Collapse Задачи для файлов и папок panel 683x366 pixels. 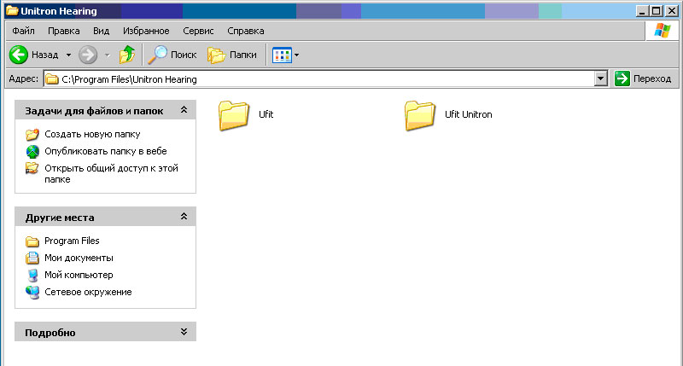[184, 110]
